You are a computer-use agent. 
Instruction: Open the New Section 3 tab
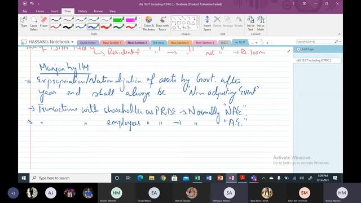pyautogui.click(x=179, y=43)
